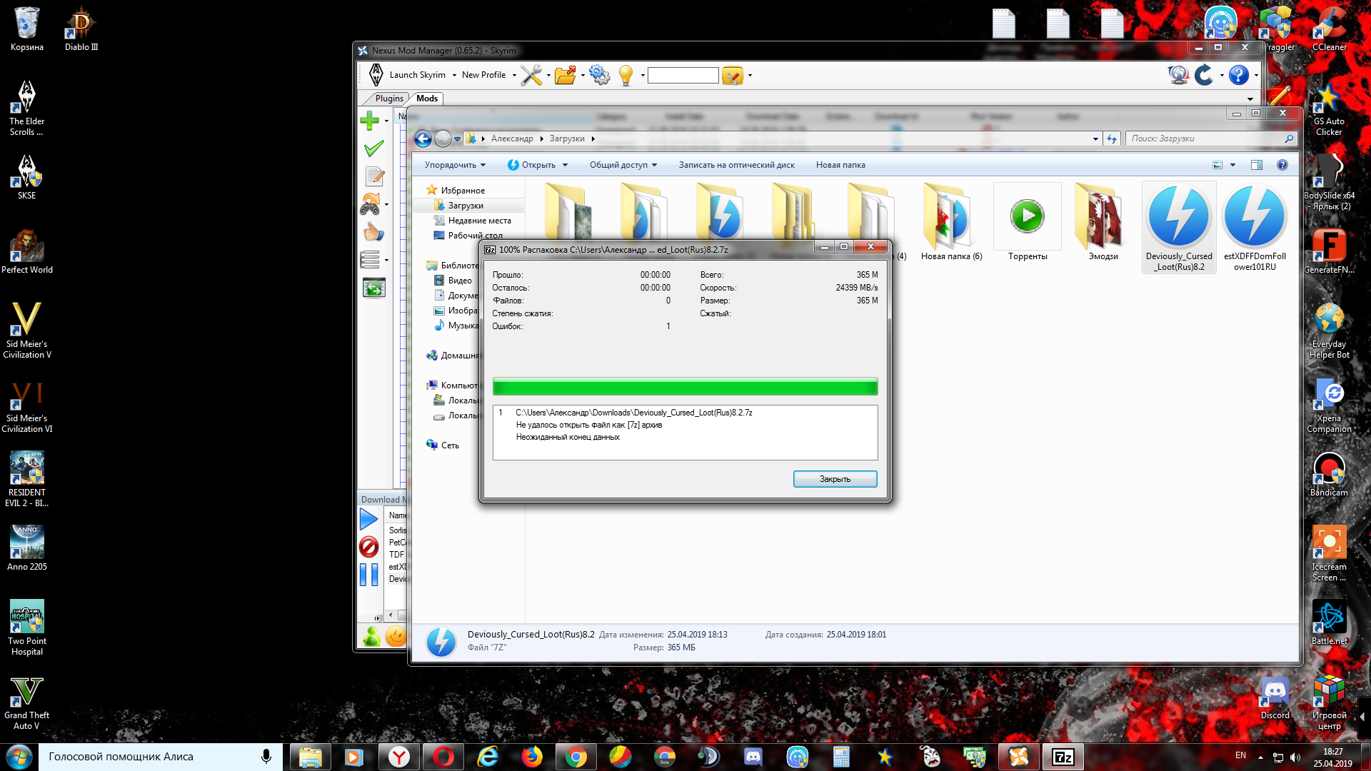The height and width of the screenshot is (771, 1371).
Task: Click the blue play resume download icon
Action: coord(369,519)
